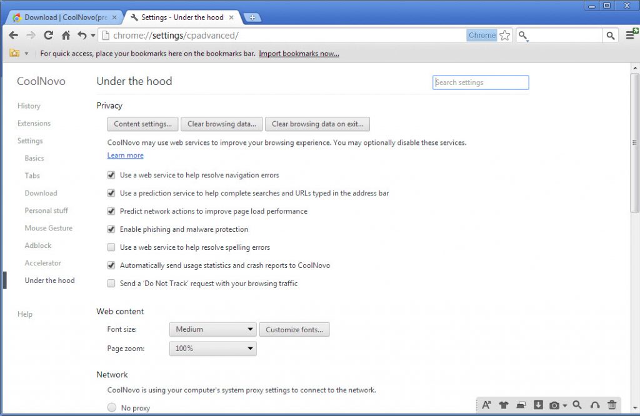Select the No proxy radio button
Viewport: 640px width, 416px height.
pyautogui.click(x=111, y=407)
